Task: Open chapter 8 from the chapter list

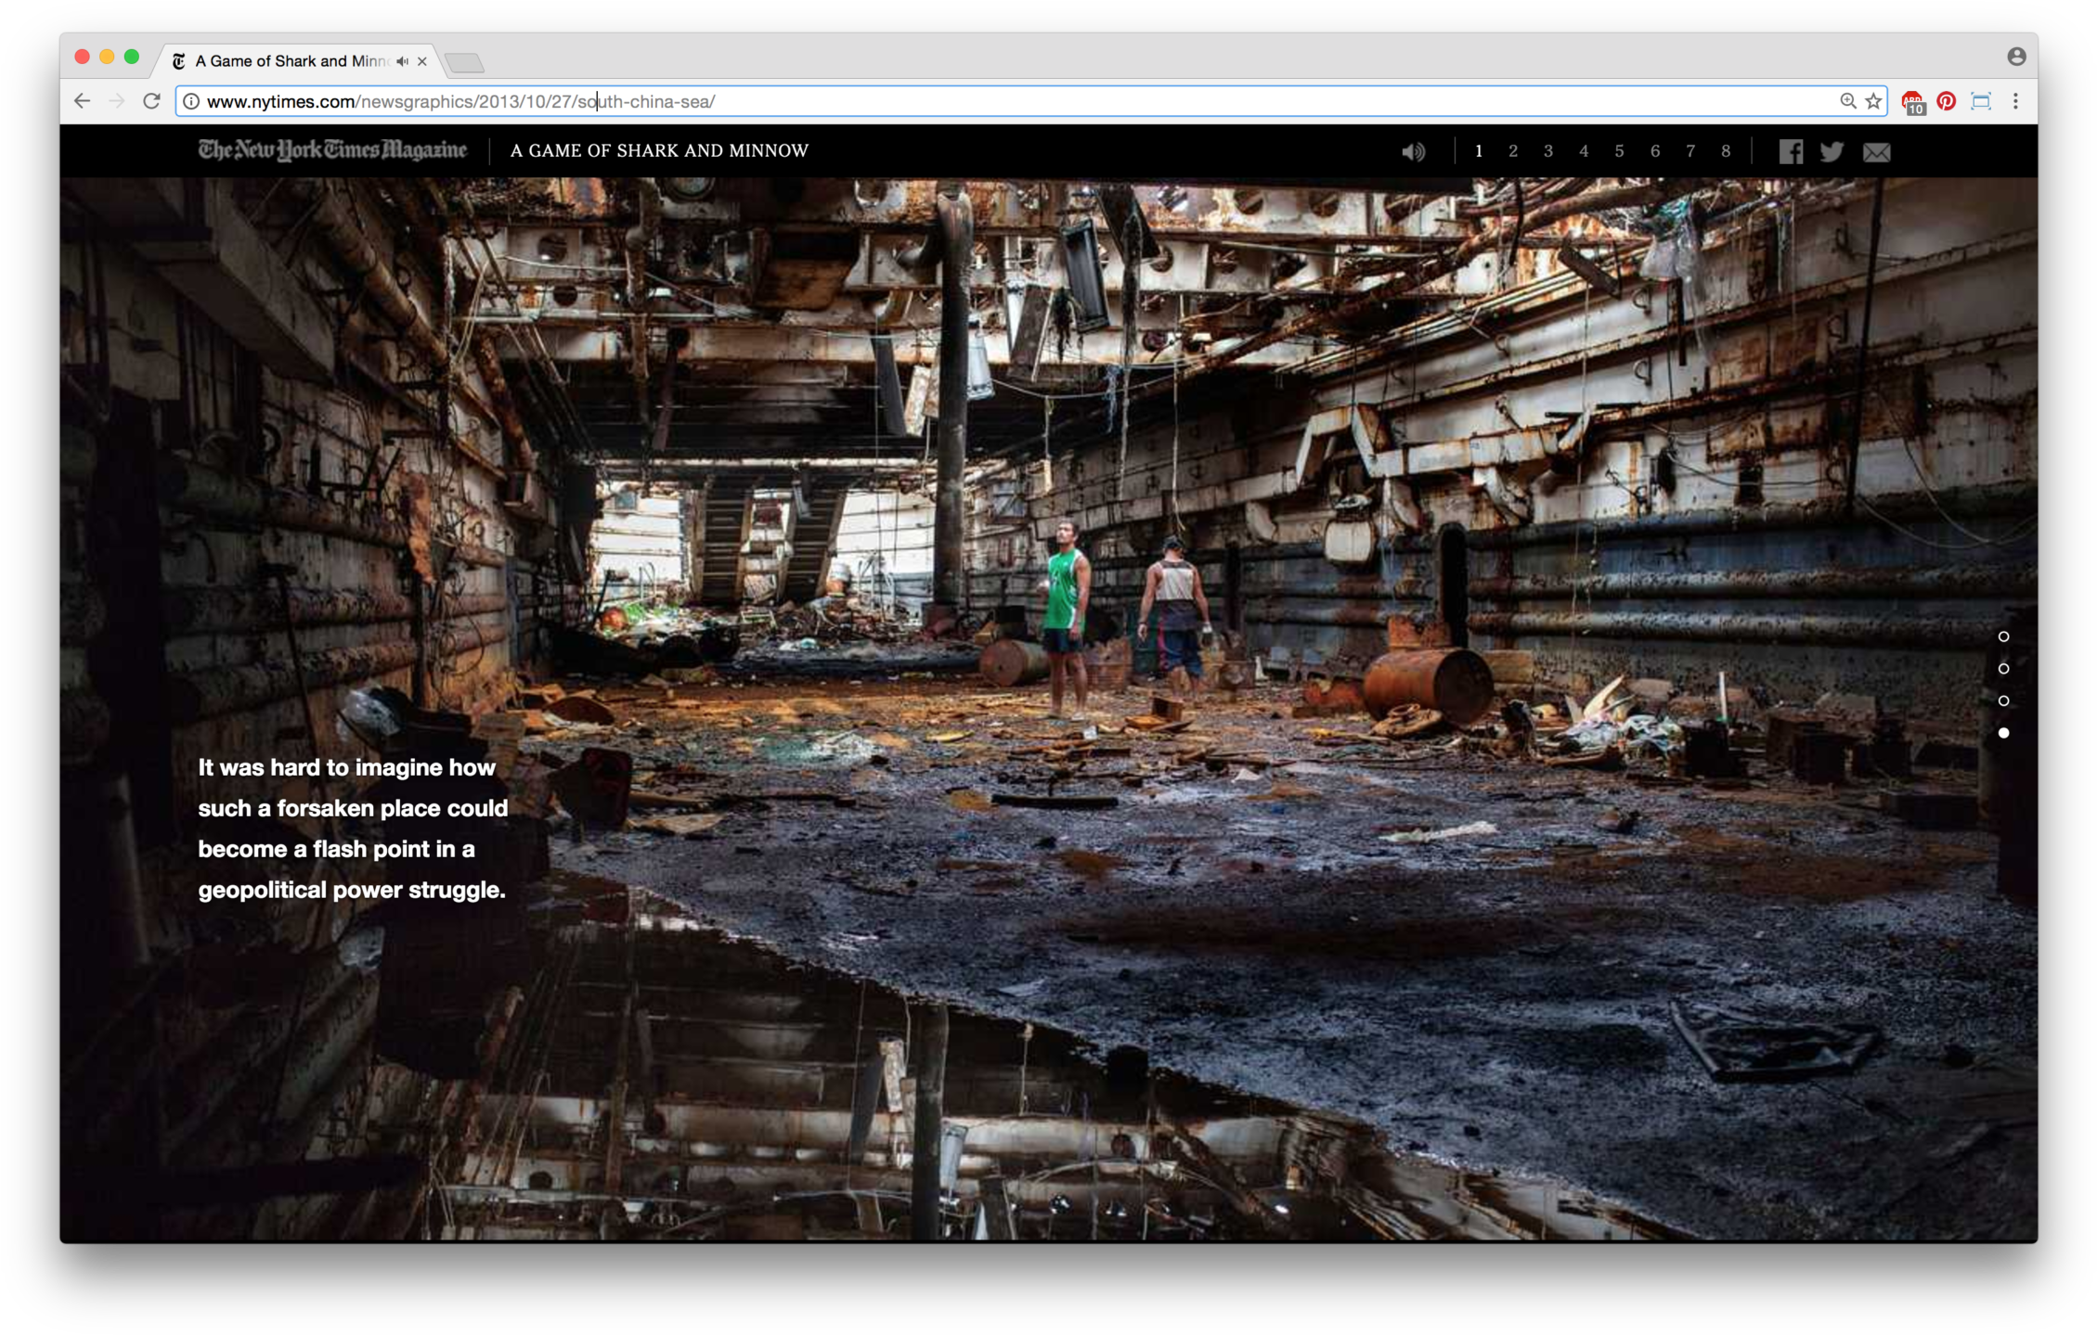Action: (x=1726, y=150)
